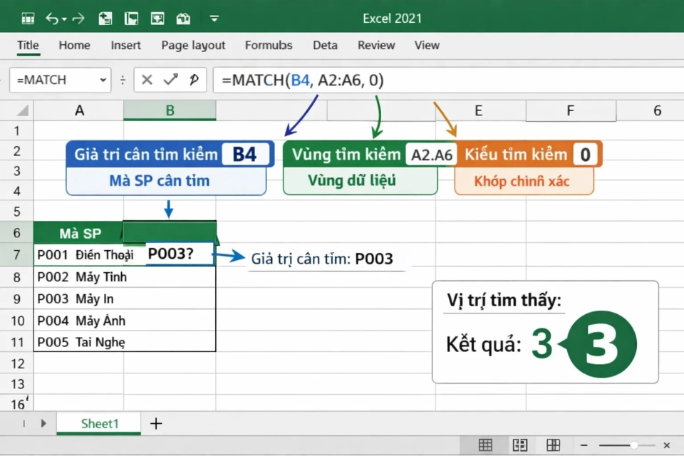684x456 pixels.
Task: Click the Undo icon in the Quick Access Toolbar
Action: point(52,18)
